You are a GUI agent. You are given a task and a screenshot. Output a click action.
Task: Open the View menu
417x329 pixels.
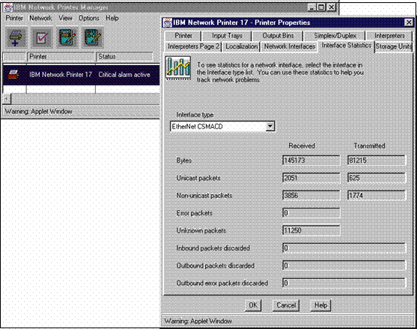pos(65,18)
